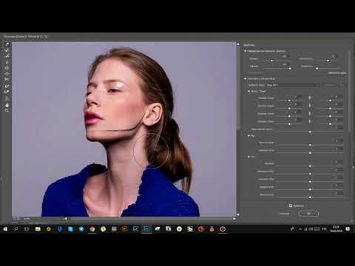This screenshot has height=266, width=355.
Task: Click the Nose Width slider handle
Action: point(310,153)
